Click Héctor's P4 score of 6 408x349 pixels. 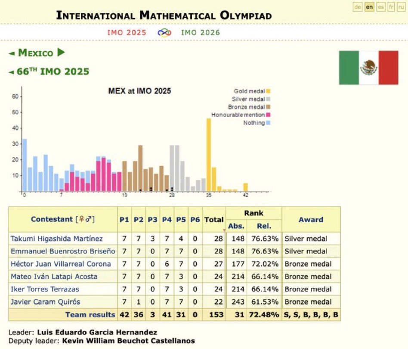(167, 264)
